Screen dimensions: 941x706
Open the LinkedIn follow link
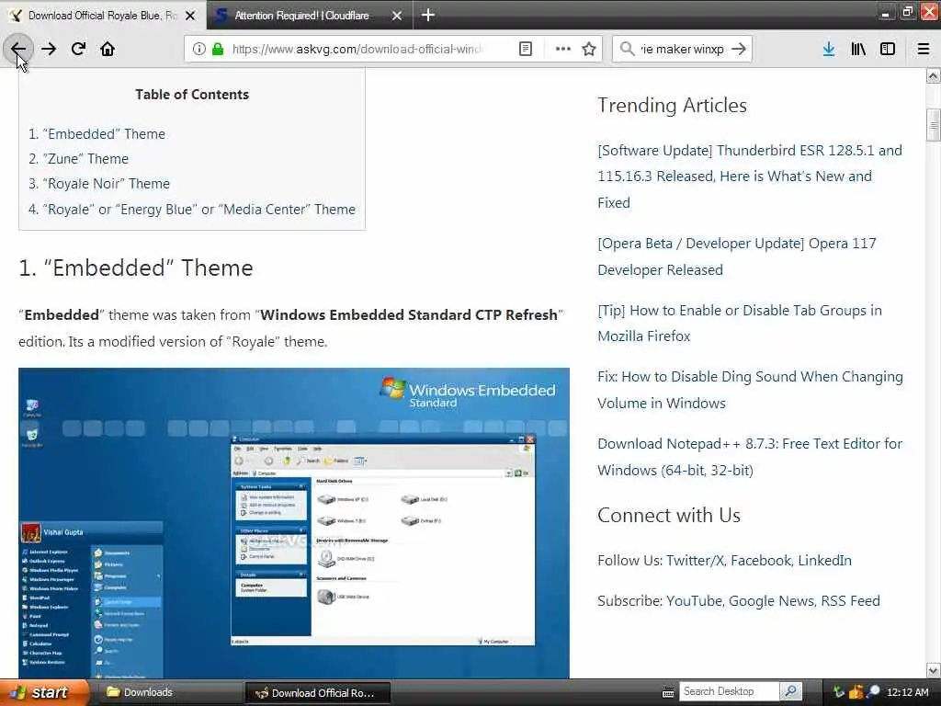click(824, 560)
